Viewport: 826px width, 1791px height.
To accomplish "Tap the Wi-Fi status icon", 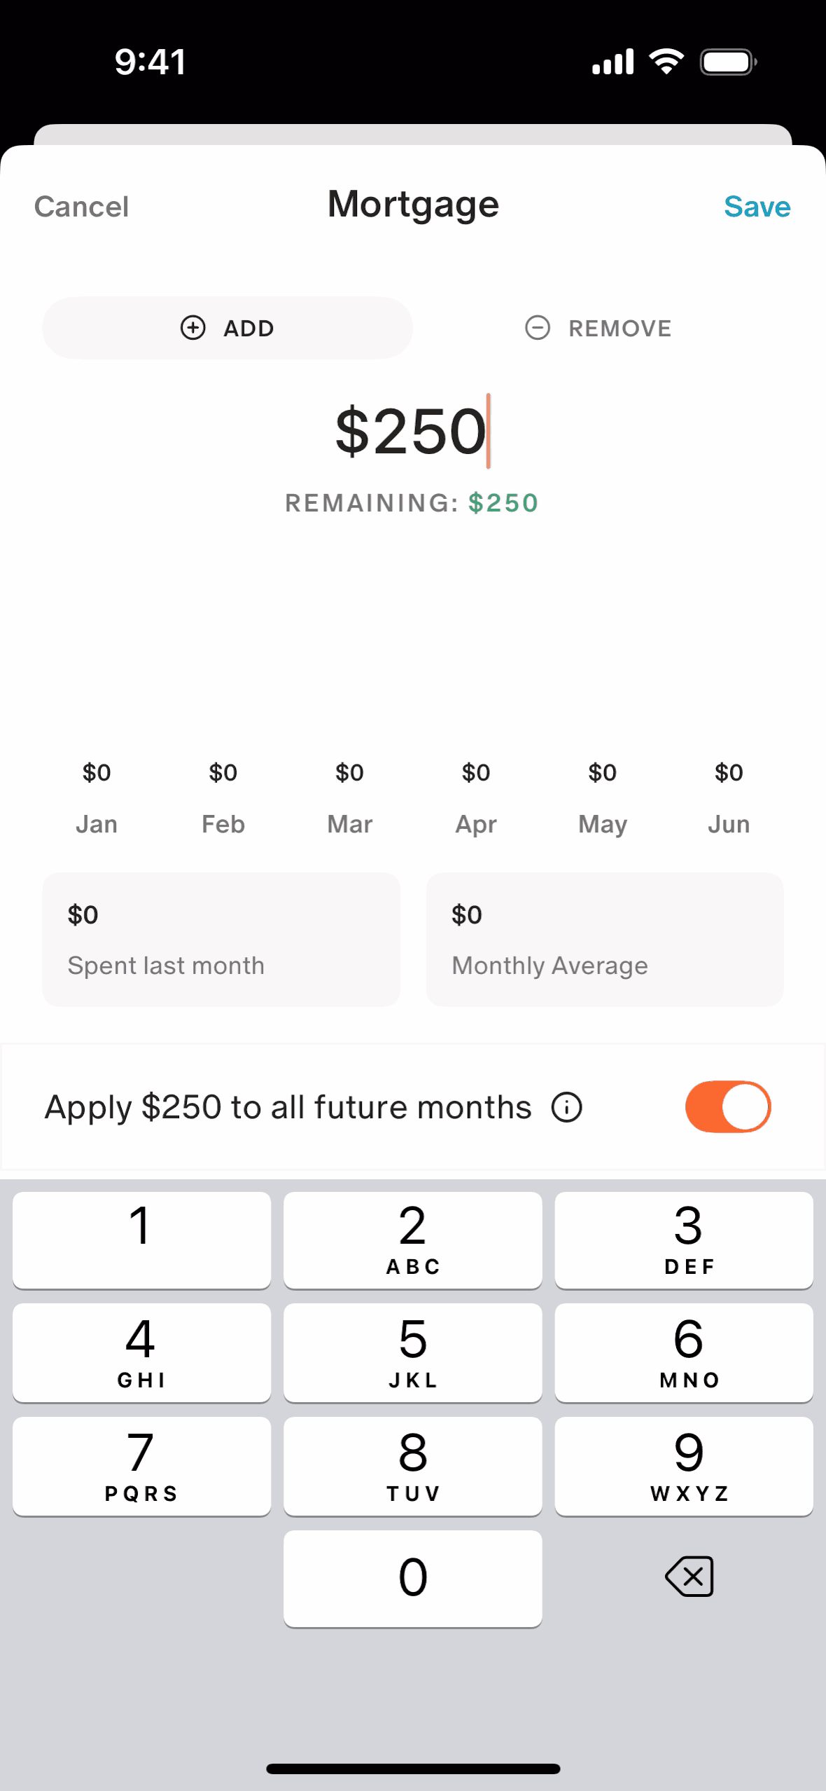I will point(666,62).
